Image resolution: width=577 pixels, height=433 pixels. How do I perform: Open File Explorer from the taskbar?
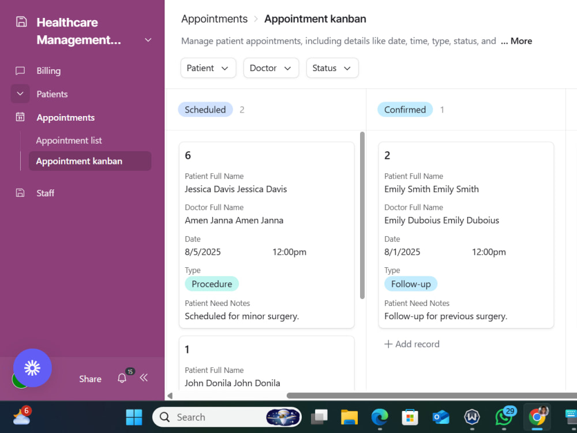[349, 417]
